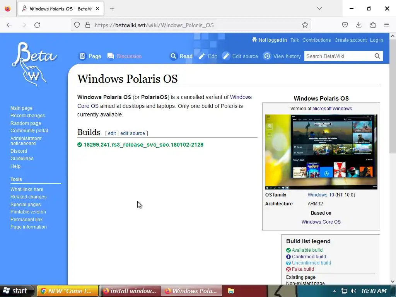Open a new tab with the plus icon
This screenshot has width=396, height=297.
click(112, 9)
